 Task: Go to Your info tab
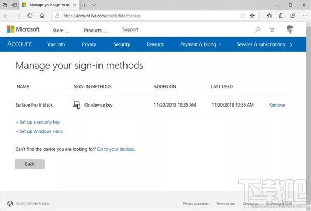[x=56, y=44]
